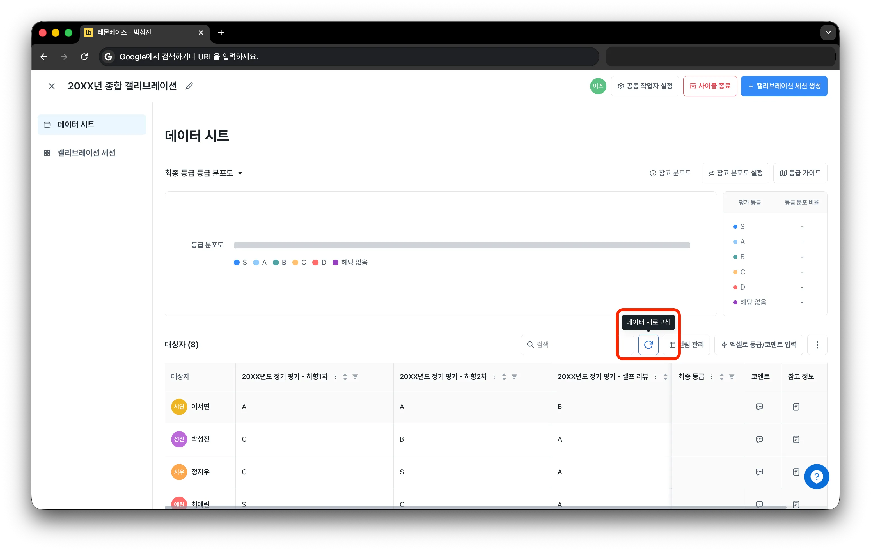Click the 대상자 (8) heading
This screenshot has width=871, height=551.
[182, 345]
